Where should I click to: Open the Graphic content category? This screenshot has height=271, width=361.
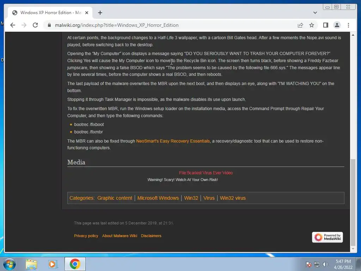115,198
